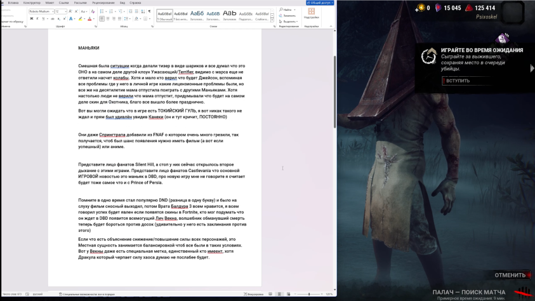The height and width of the screenshot is (301, 535).
Task: Click Формат по образцу format painter
Action: (12, 22)
